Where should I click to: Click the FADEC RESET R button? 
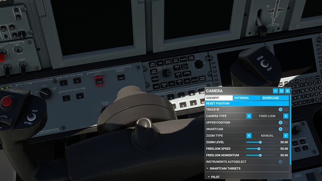pyautogui.click(x=77, y=80)
